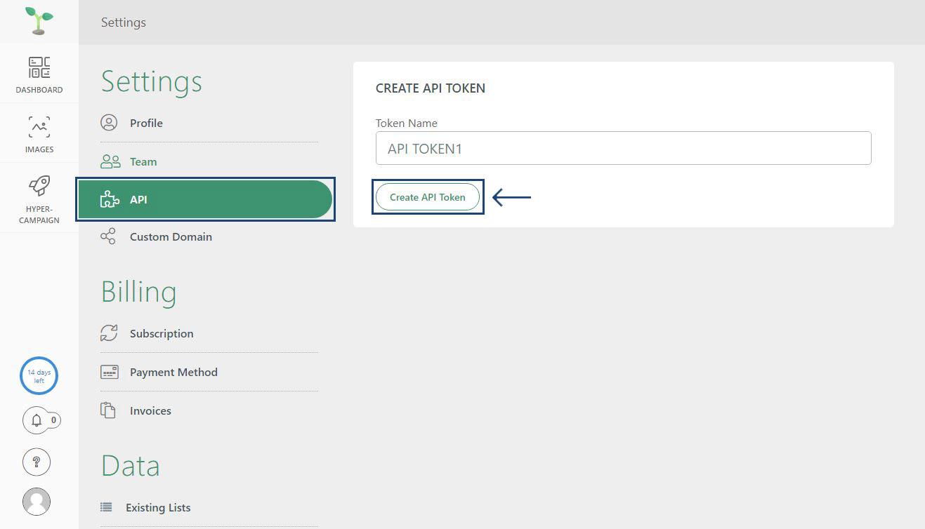Click the CREATE API TOKEN heading
The image size is (925, 529).
pyautogui.click(x=431, y=88)
